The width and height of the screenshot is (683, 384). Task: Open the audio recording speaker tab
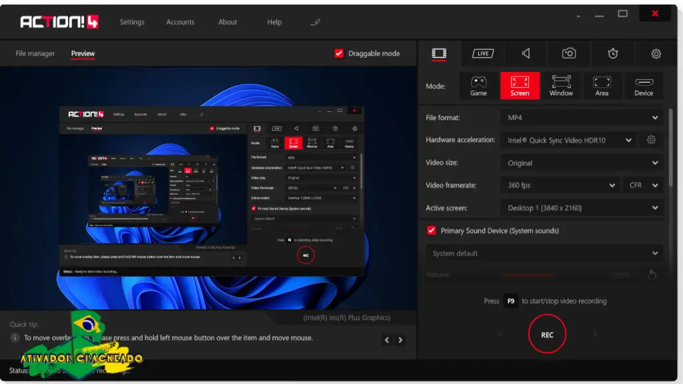pos(526,53)
